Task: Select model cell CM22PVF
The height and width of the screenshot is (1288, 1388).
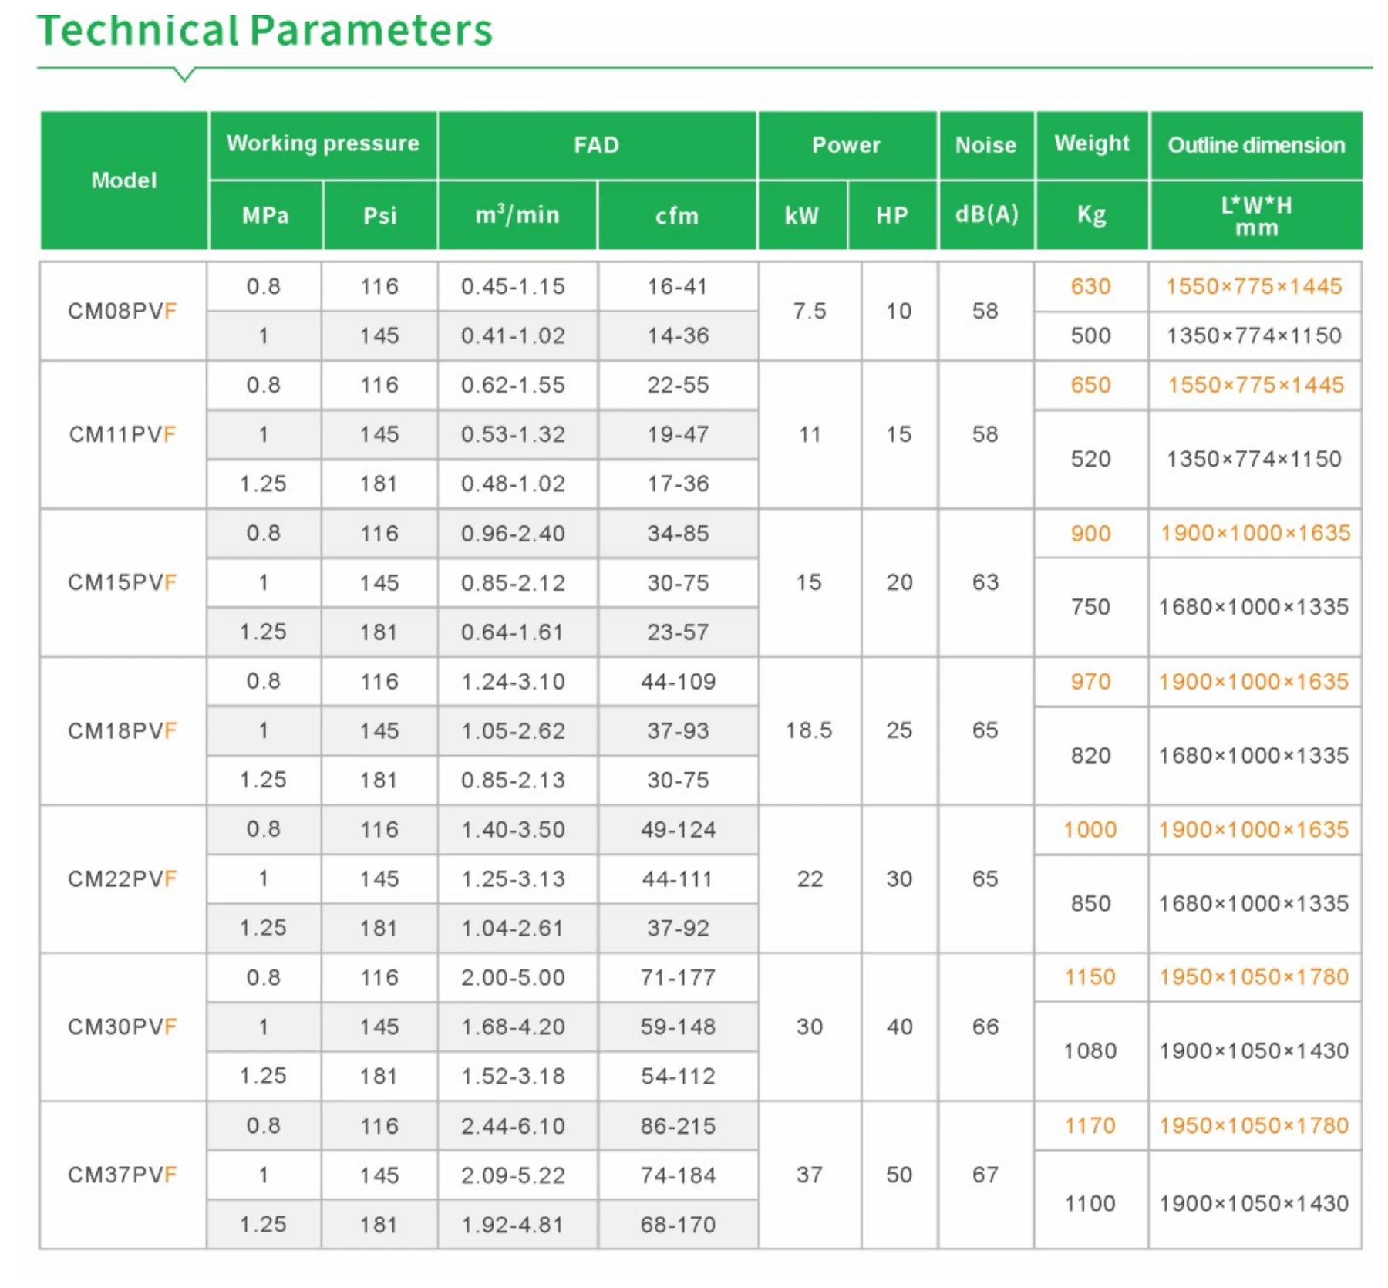Action: tap(123, 878)
